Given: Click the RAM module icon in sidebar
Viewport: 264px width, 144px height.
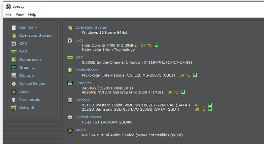Looking at the screenshot, I should coord(14,52).
